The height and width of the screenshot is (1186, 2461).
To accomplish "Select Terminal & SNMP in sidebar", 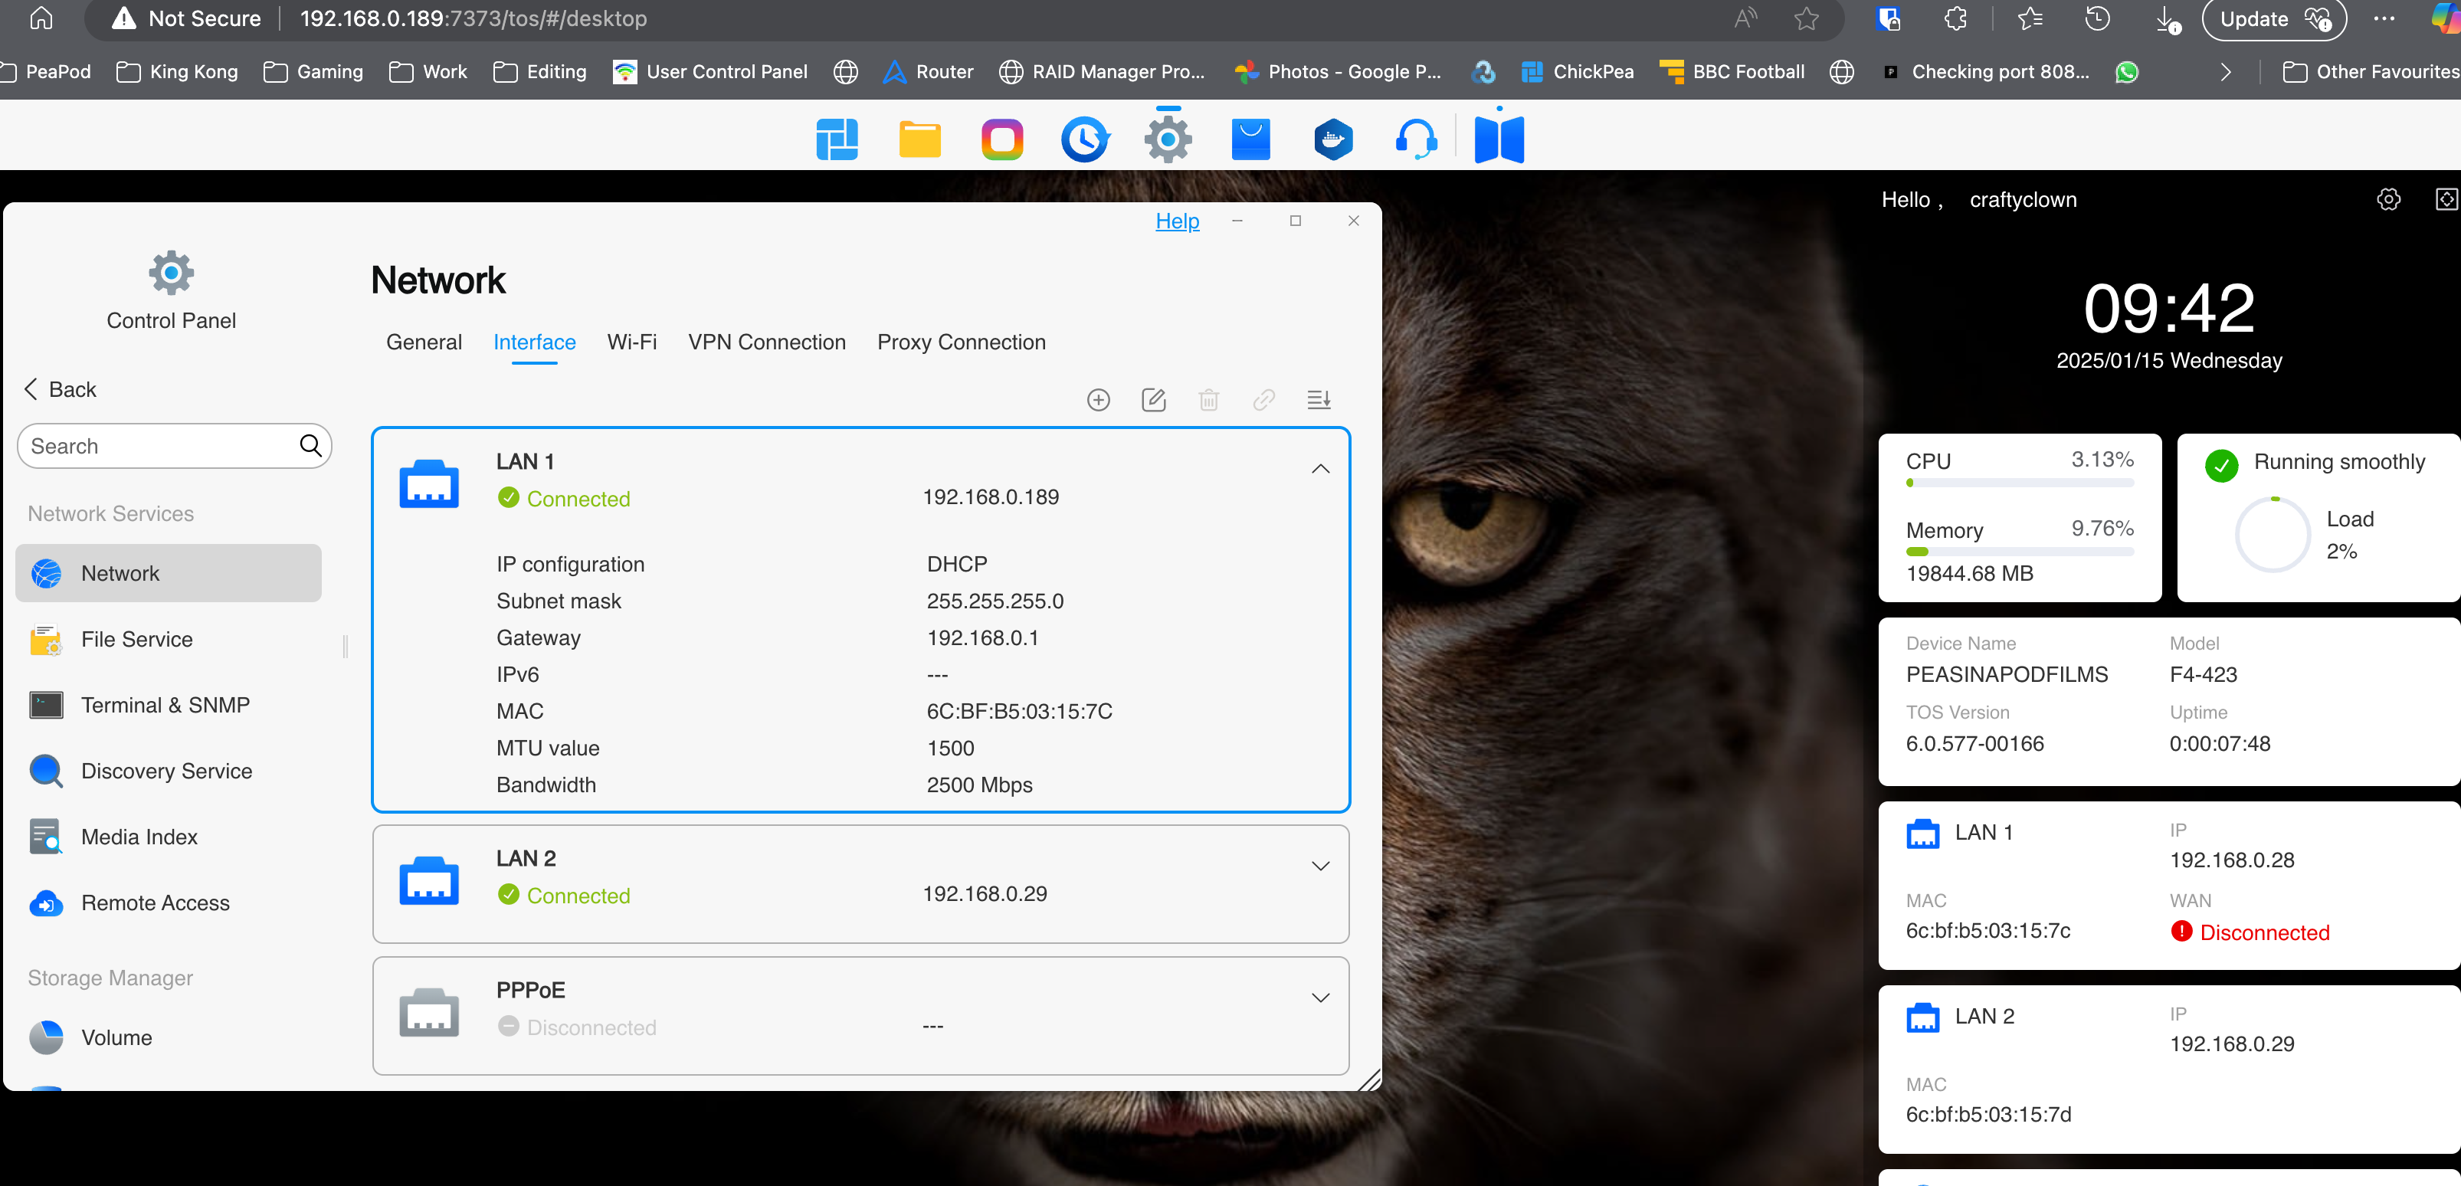I will (164, 706).
